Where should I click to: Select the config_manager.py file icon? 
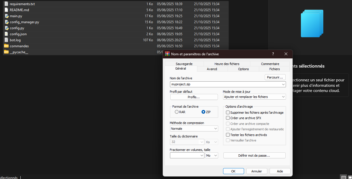tap(6, 22)
